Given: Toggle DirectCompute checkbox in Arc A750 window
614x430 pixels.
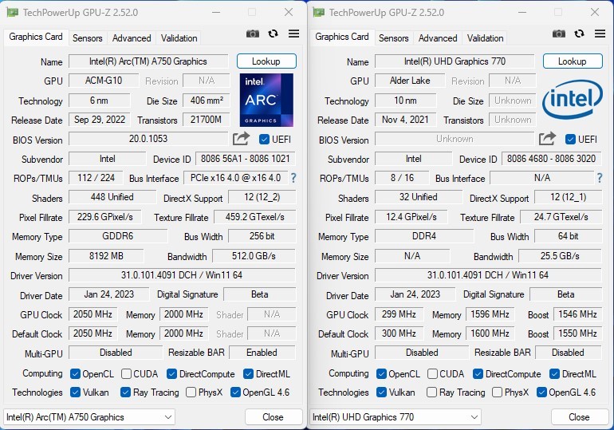Looking at the screenshot, I should (x=171, y=374).
